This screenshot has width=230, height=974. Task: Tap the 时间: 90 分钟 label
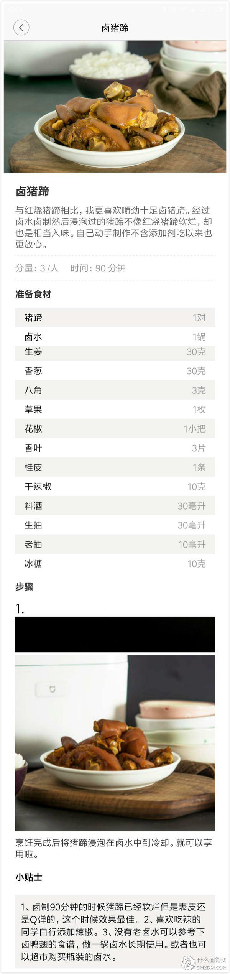click(98, 268)
